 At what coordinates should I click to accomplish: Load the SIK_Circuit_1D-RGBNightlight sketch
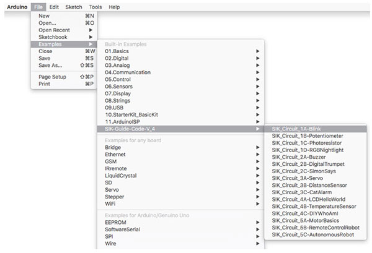point(316,150)
